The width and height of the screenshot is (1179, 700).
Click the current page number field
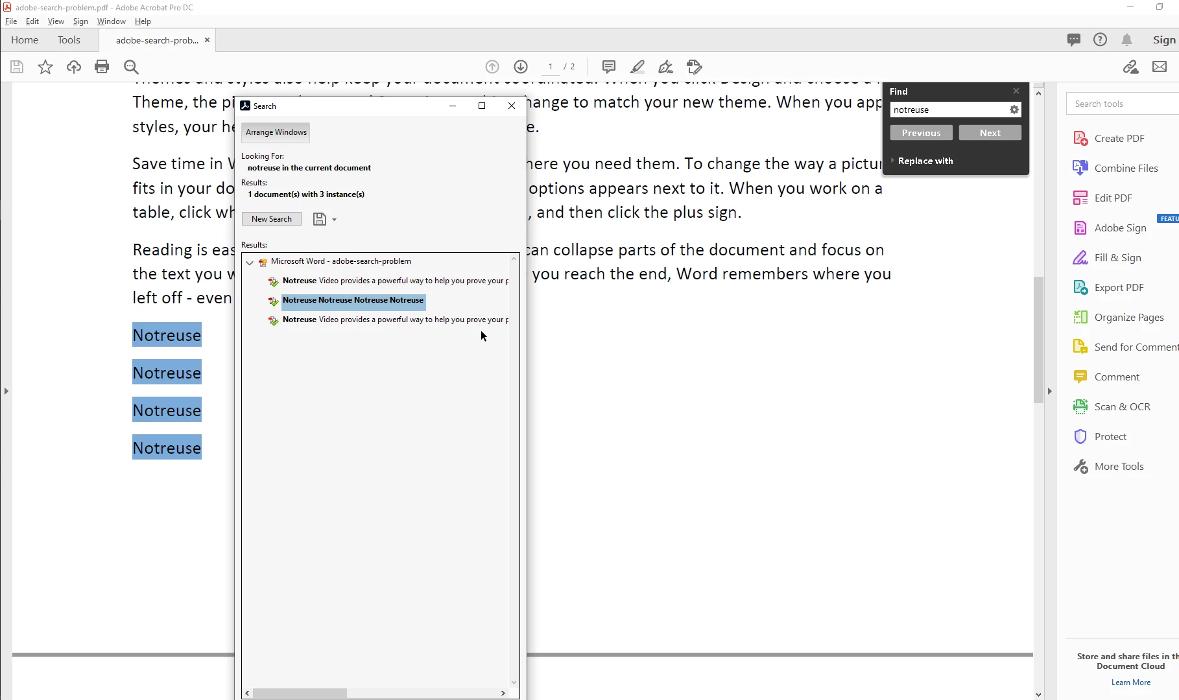[551, 67]
